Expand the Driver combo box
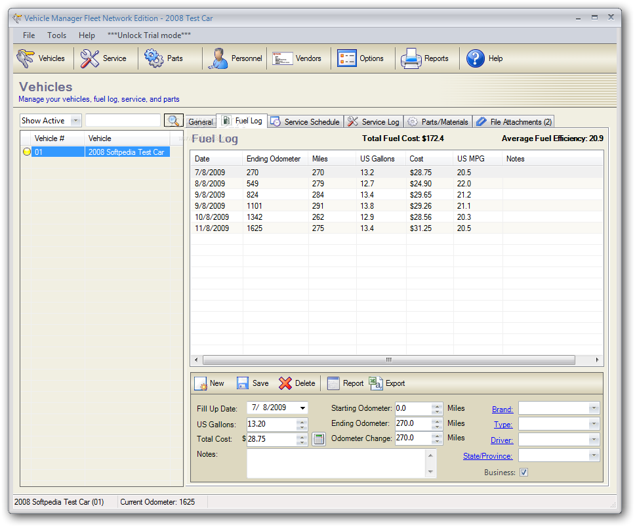This screenshot has height=527, width=635. (594, 440)
